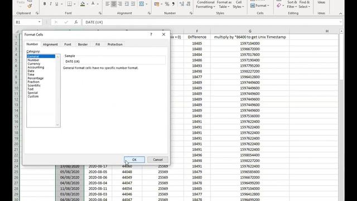Image resolution: width=357 pixels, height=201 pixels.
Task: Decrease decimal places
Action: point(189,4)
